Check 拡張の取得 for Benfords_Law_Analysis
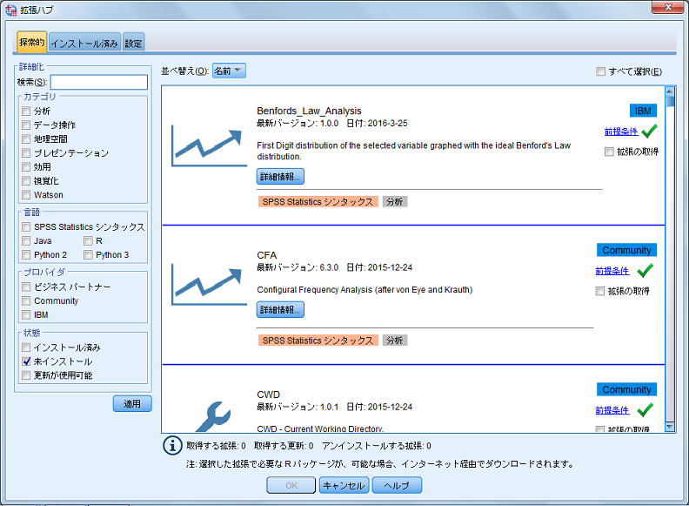The width and height of the screenshot is (689, 506). pyautogui.click(x=609, y=152)
